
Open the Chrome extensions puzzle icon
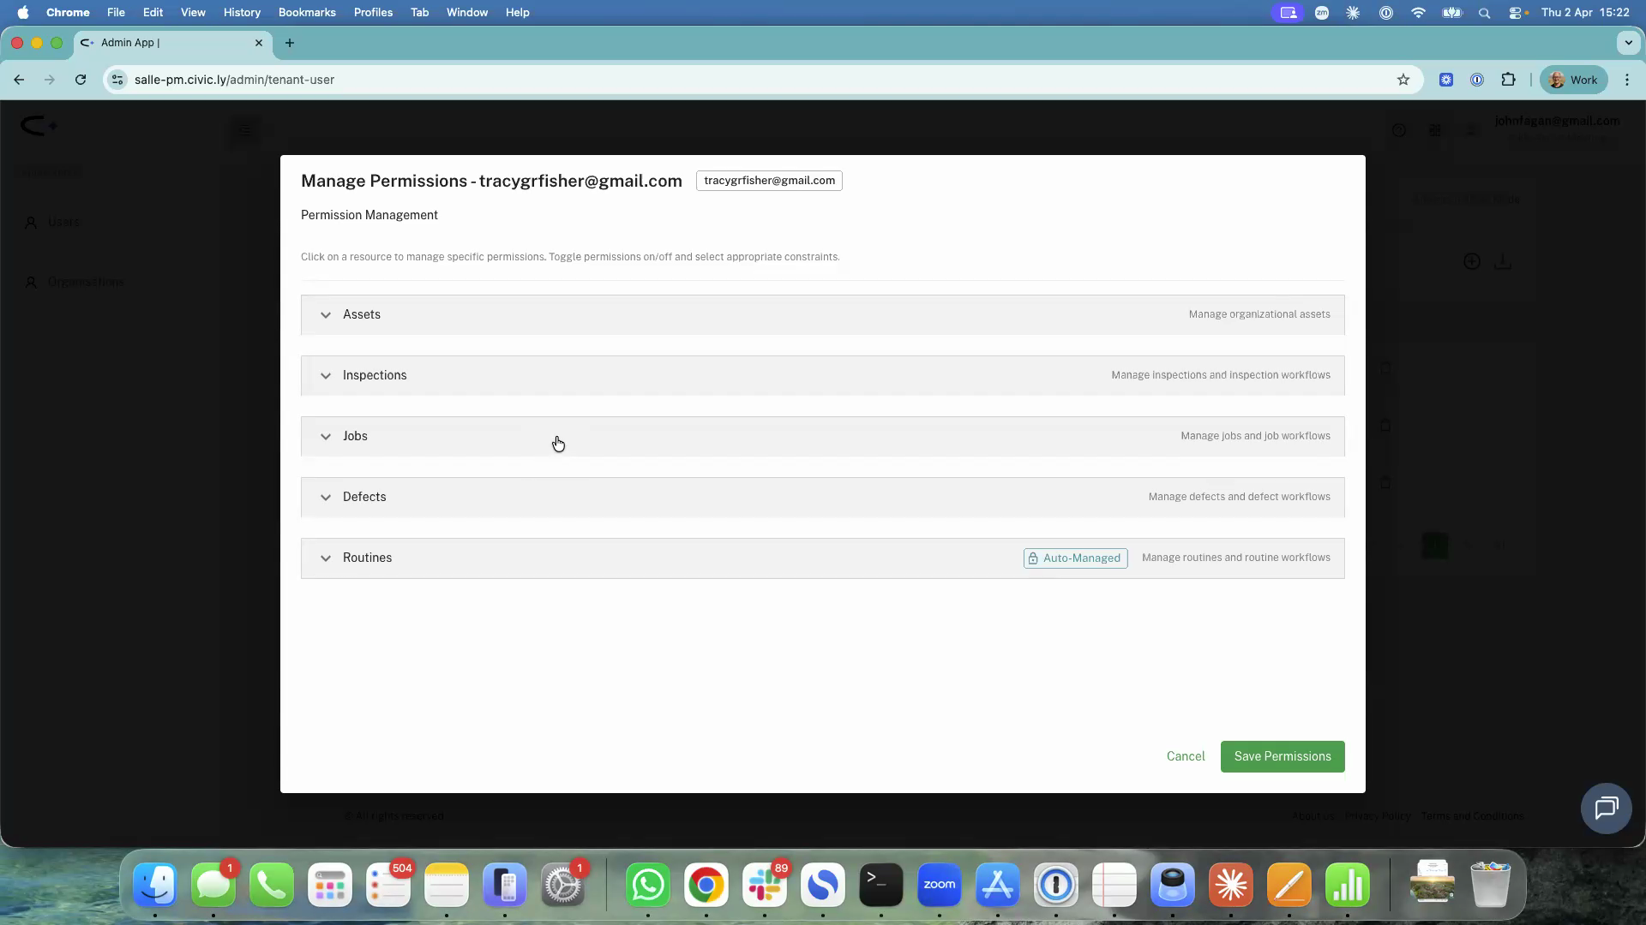1508,79
